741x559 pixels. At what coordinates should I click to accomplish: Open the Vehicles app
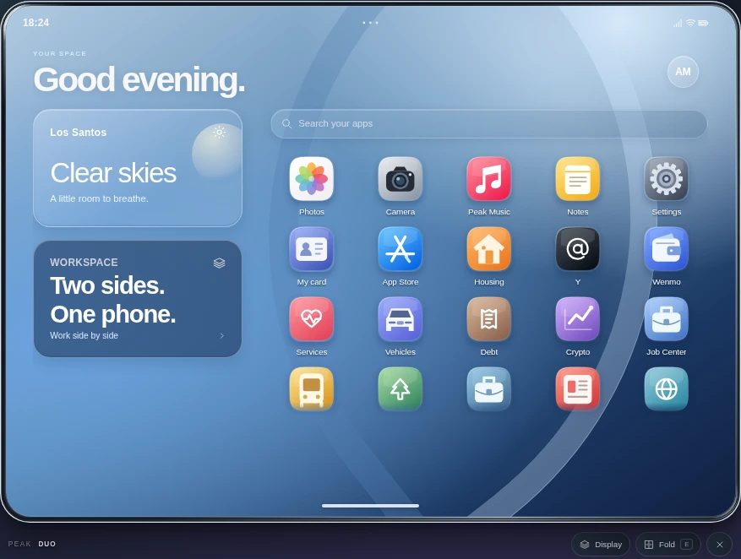pyautogui.click(x=400, y=319)
